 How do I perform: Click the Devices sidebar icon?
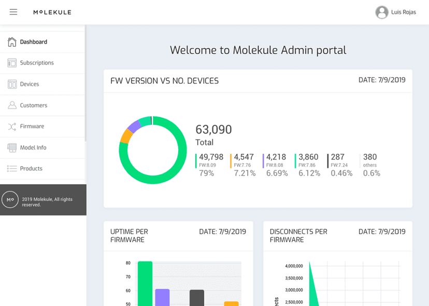point(12,84)
